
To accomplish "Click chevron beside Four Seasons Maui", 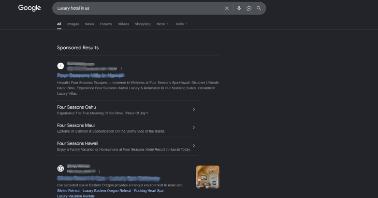I will [194, 127].
